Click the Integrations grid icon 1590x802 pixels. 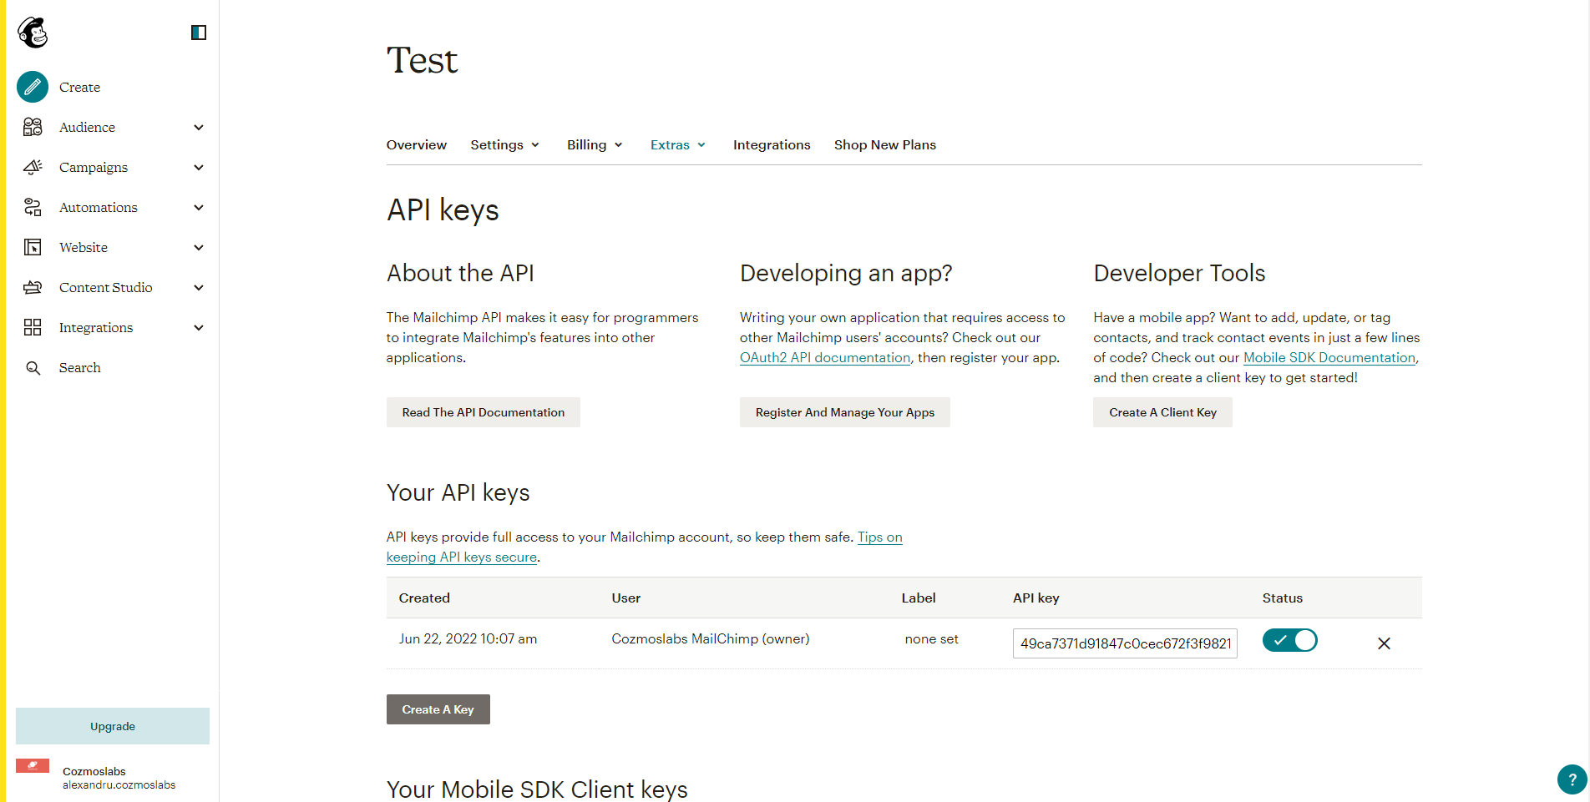[x=33, y=327]
